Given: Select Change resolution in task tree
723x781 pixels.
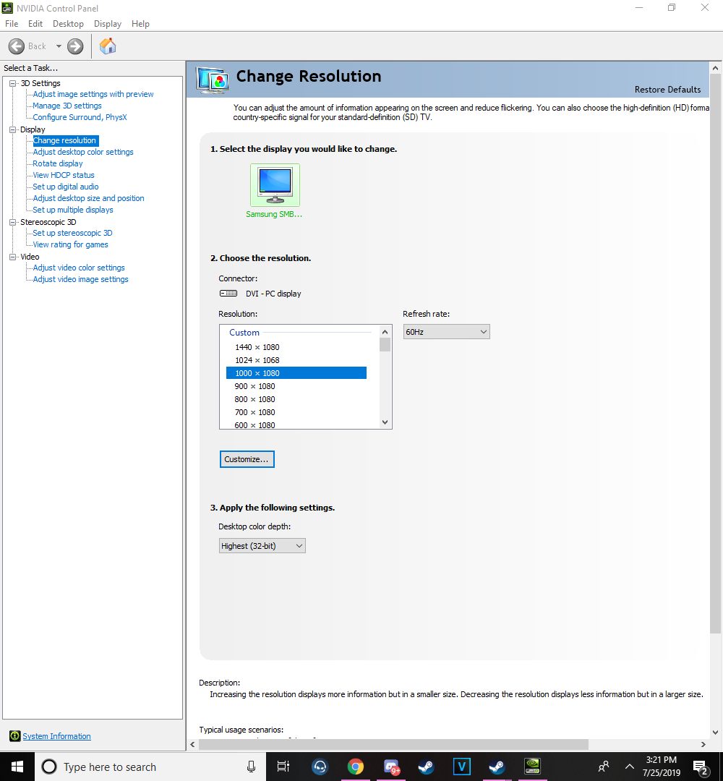Looking at the screenshot, I should point(65,140).
